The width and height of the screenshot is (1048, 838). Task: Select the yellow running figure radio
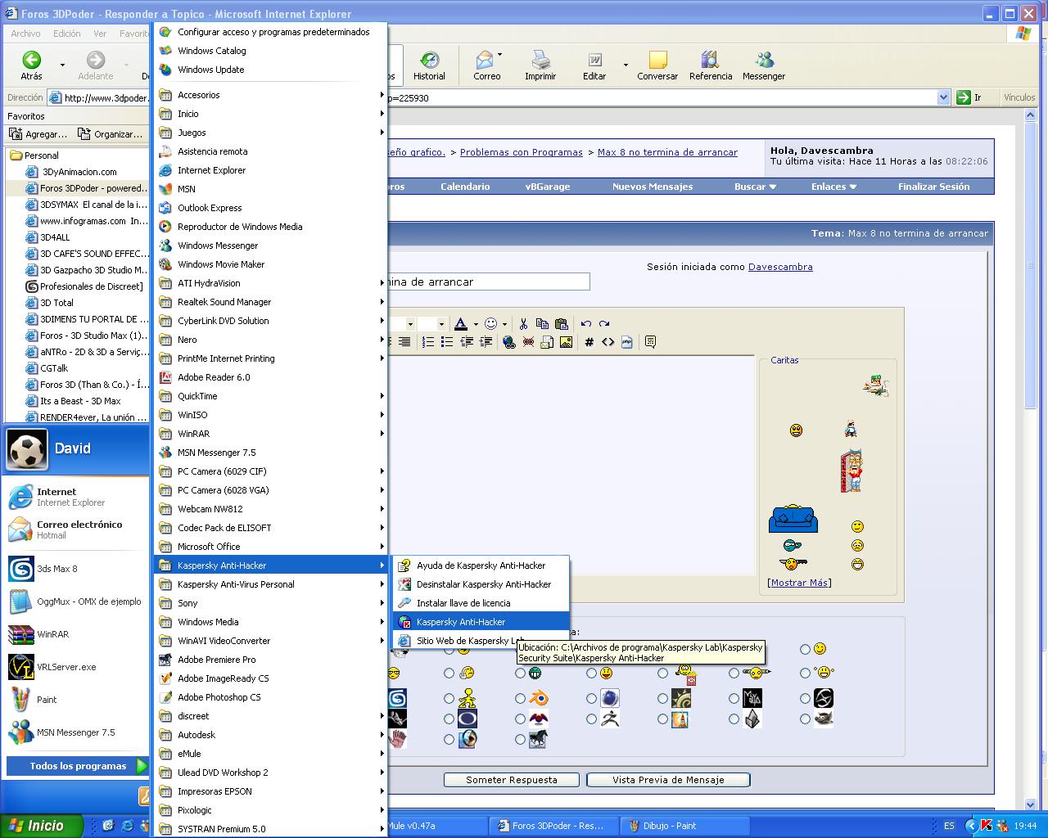coord(449,699)
